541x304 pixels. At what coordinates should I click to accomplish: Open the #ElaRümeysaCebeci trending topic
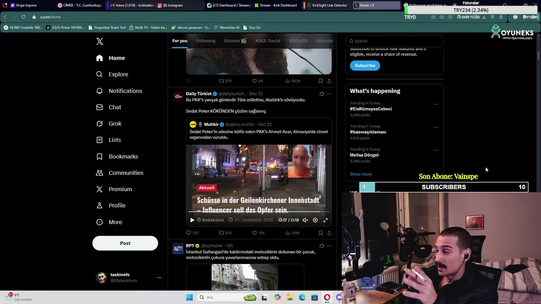click(371, 109)
